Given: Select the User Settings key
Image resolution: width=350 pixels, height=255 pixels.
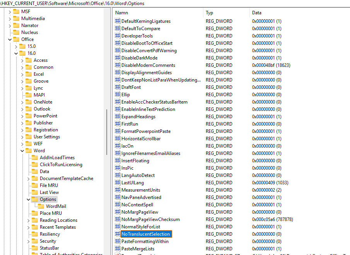Looking at the screenshot, I should coord(47,137).
